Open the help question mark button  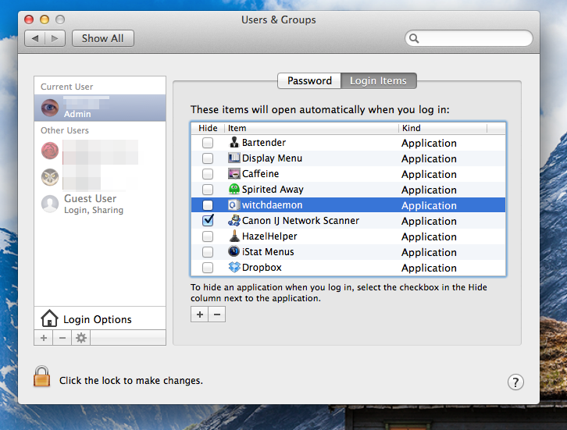point(515,382)
